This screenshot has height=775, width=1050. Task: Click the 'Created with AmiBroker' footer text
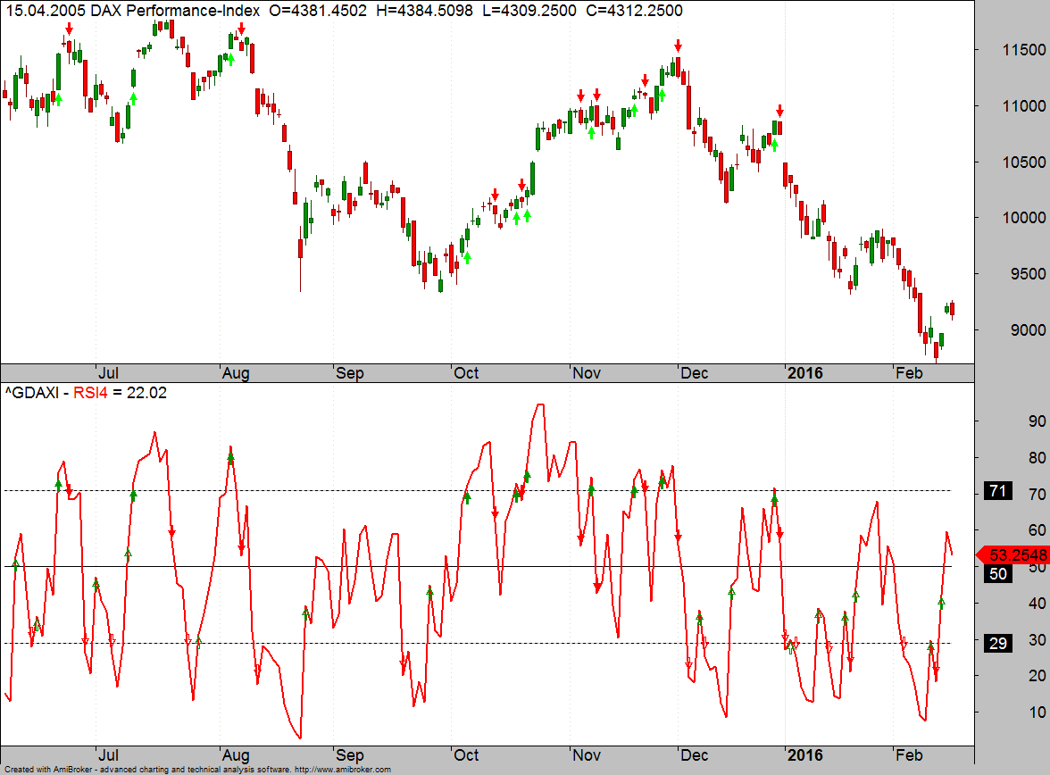[x=47, y=770]
